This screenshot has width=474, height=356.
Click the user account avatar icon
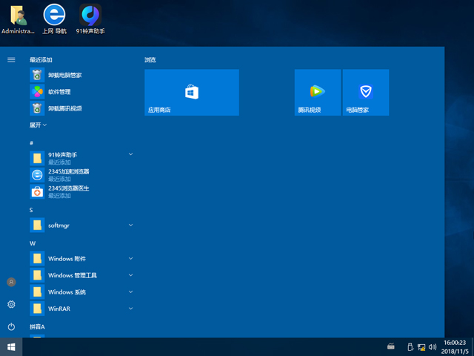(x=11, y=282)
